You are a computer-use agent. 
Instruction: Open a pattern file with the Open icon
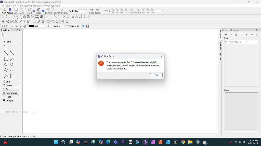[10, 10]
